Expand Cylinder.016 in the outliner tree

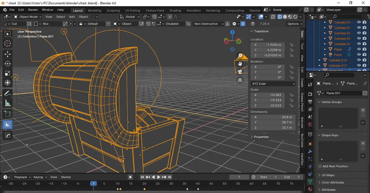(320, 60)
